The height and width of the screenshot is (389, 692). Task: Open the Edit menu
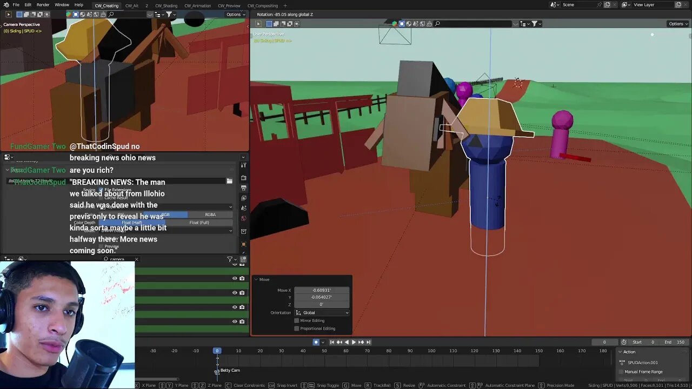28,5
